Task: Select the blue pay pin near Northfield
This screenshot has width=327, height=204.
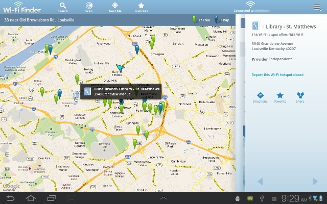Action: pos(137,50)
